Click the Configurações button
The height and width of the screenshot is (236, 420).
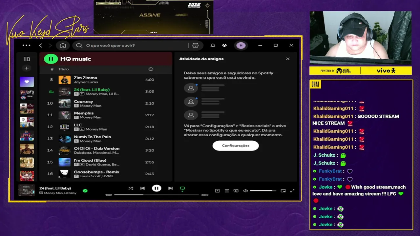point(236,146)
